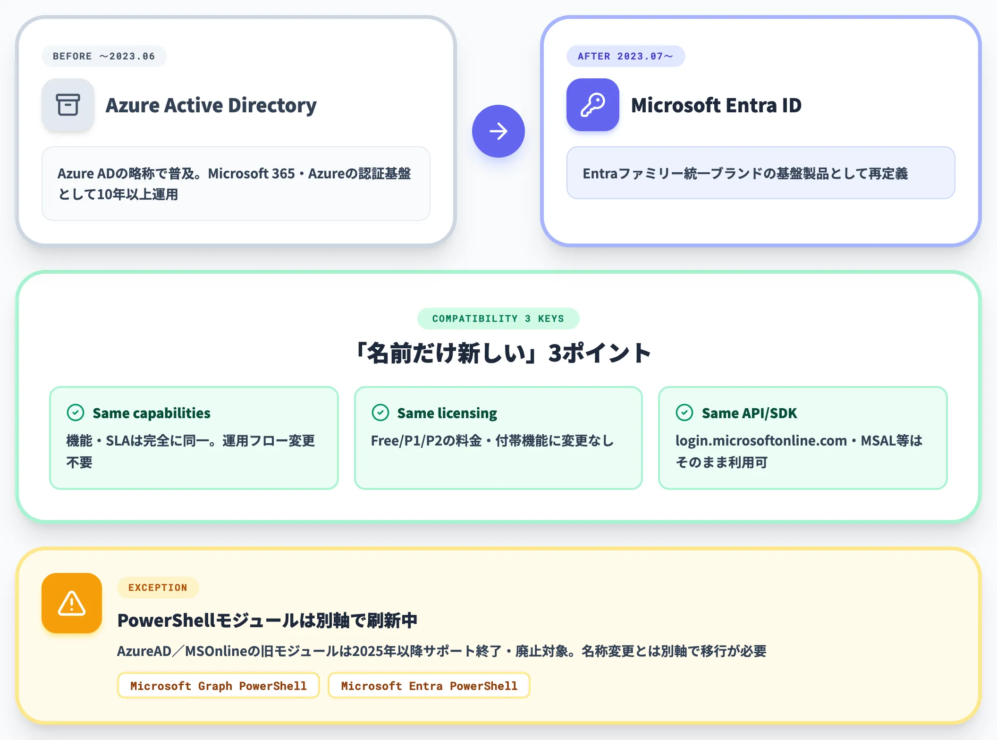997x740 pixels.
Task: Click the Same licensing title
Action: click(447, 413)
